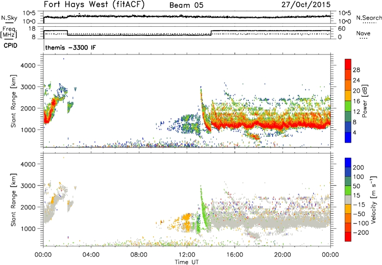Select the '-100' velocity colorbar label
Viewport: 382px width, 265px height.
(361, 223)
